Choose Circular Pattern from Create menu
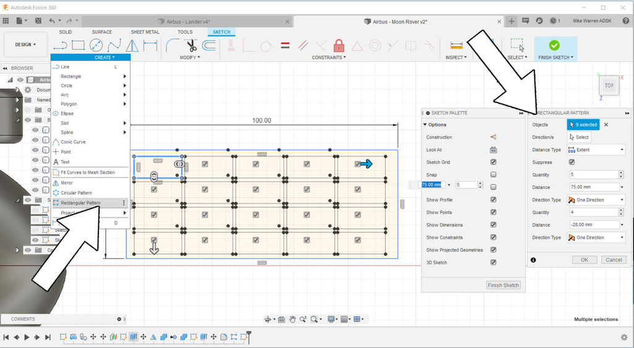The height and width of the screenshot is (348, 634). (x=76, y=193)
